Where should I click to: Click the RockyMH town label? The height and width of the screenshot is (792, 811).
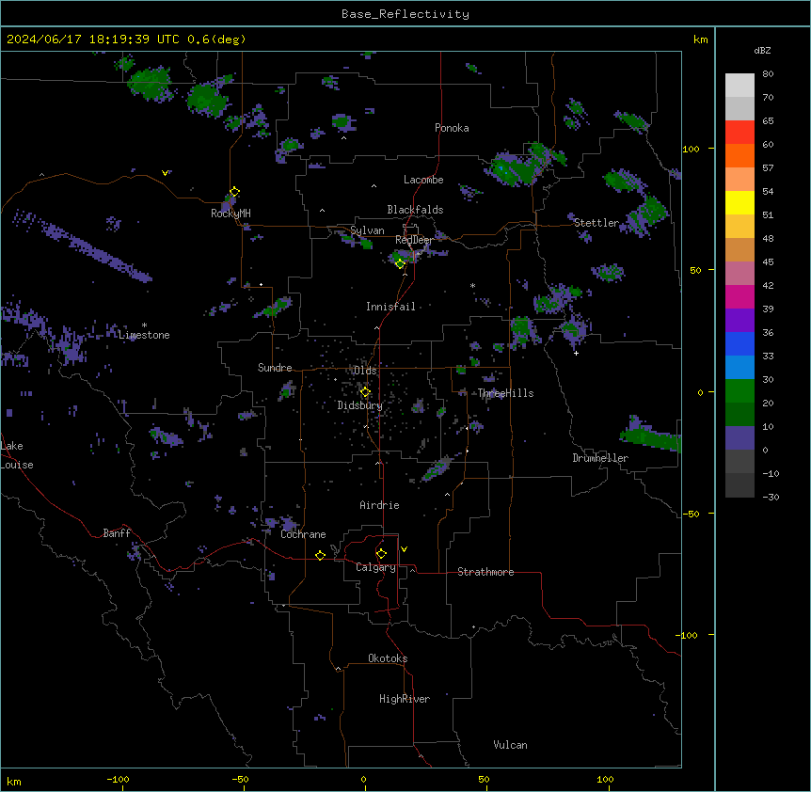pyautogui.click(x=231, y=214)
